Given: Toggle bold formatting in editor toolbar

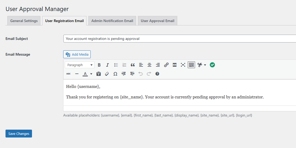Looking at the screenshot, I should click(x=99, y=65).
